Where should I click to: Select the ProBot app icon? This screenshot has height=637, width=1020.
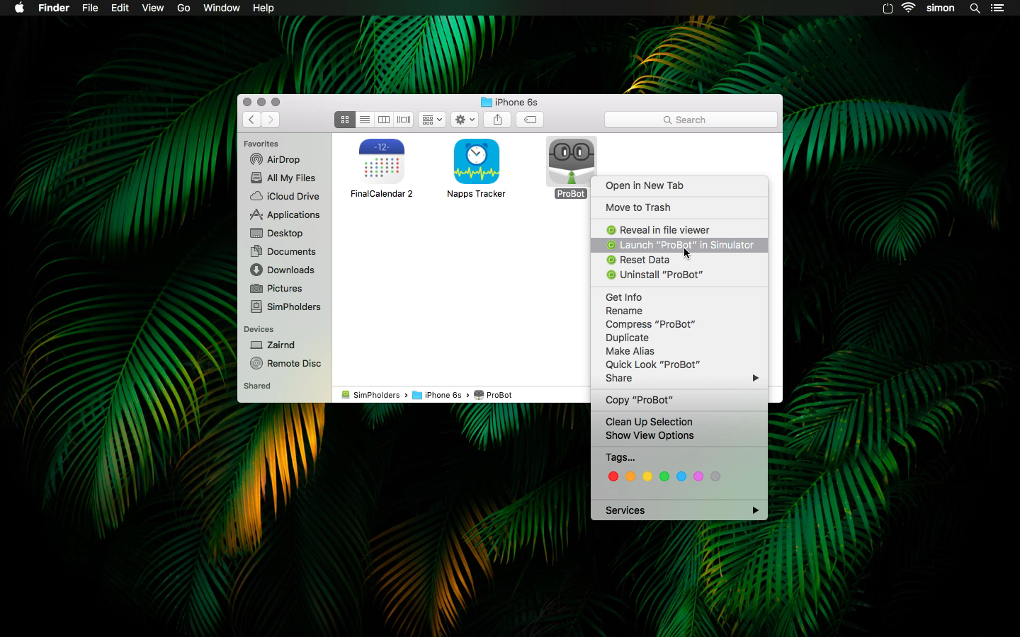pos(572,161)
